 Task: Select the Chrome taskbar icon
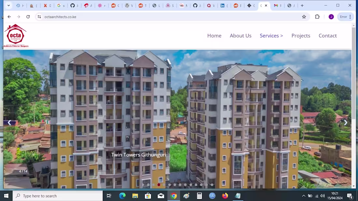[174, 196]
